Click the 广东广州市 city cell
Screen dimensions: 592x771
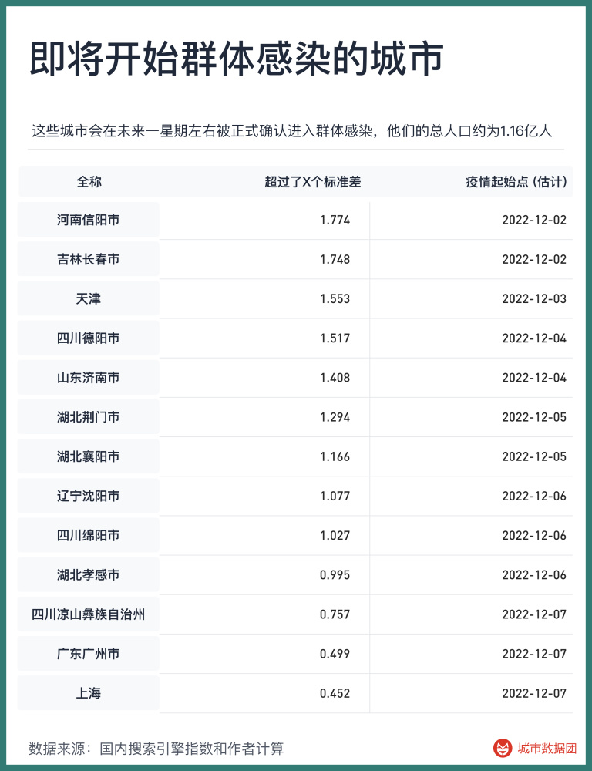pos(89,654)
